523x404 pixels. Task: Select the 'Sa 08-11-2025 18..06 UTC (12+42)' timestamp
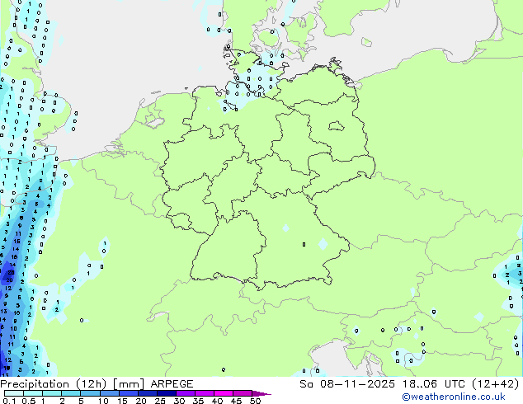(x=409, y=384)
